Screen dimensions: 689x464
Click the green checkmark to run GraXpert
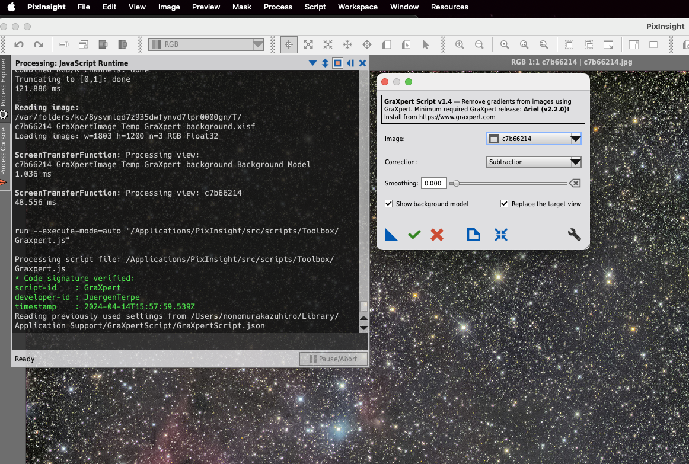coord(414,235)
